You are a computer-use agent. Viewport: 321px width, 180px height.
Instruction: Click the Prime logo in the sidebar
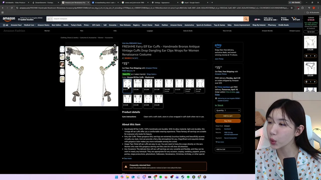point(218,45)
